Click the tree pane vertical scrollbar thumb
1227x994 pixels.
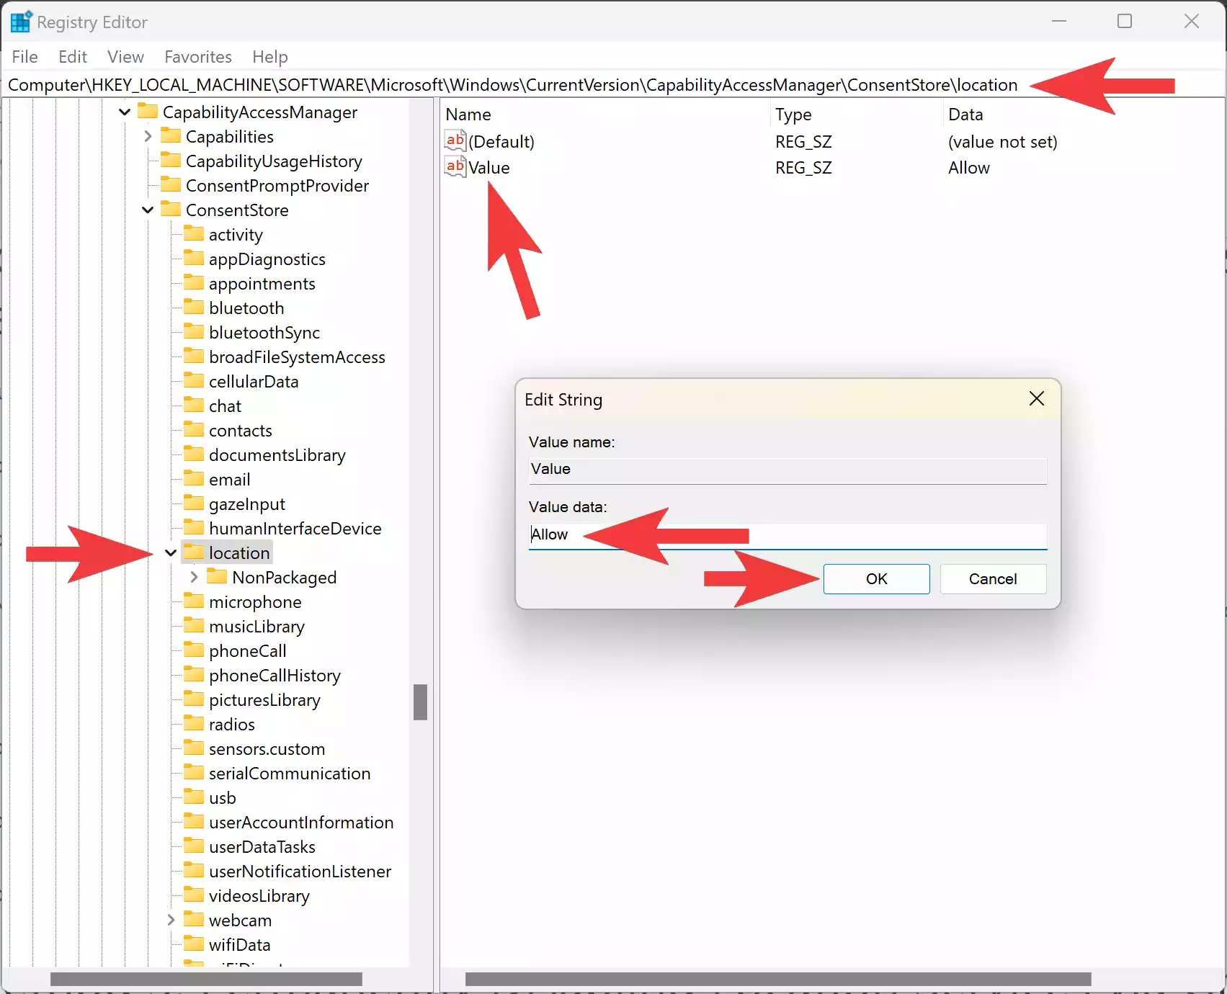[421, 702]
